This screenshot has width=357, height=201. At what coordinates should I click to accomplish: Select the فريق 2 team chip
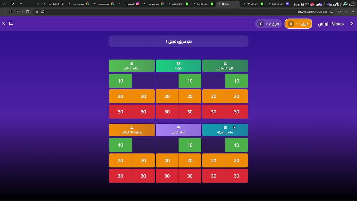(x=268, y=24)
